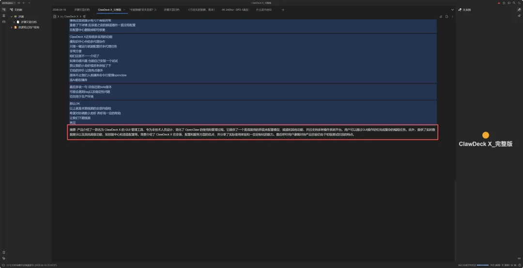Go back with the left arrow

[x=24, y=3]
